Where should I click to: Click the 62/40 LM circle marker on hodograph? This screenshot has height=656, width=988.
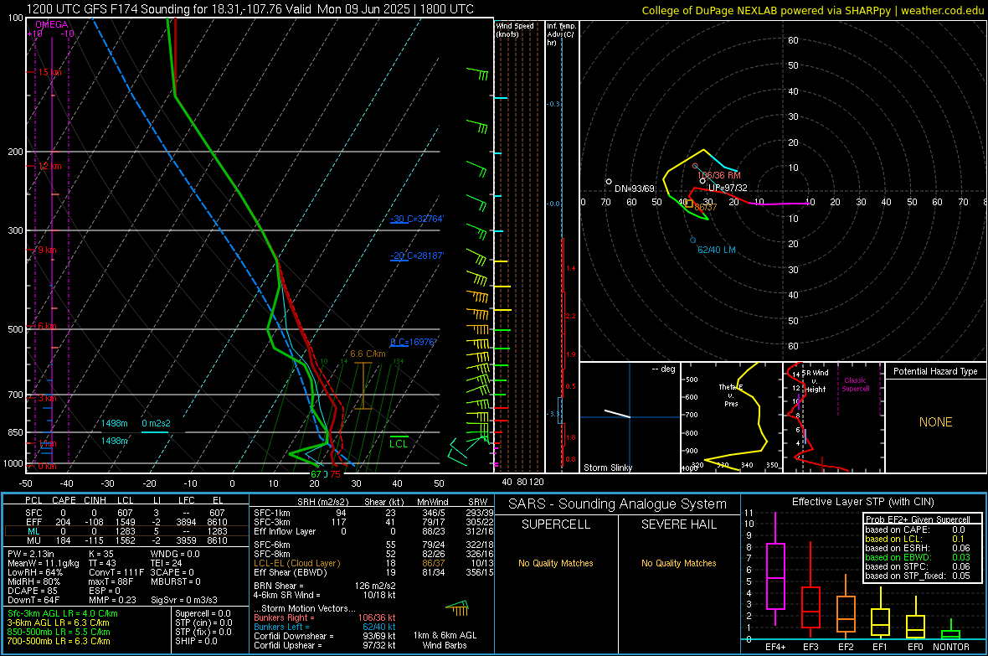[x=693, y=240]
